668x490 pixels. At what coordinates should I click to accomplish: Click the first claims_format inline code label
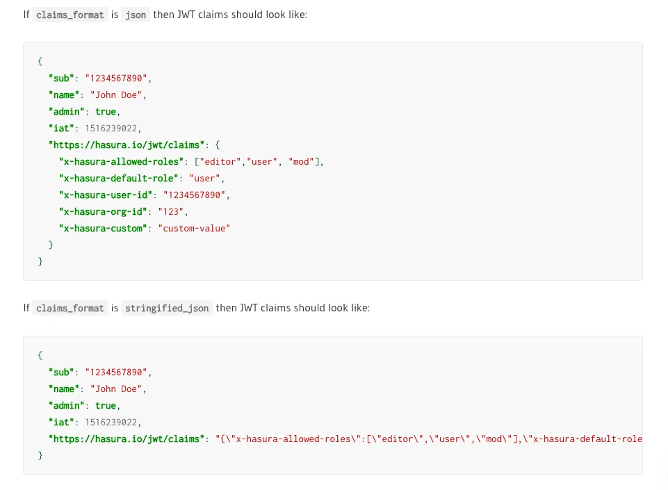click(70, 15)
